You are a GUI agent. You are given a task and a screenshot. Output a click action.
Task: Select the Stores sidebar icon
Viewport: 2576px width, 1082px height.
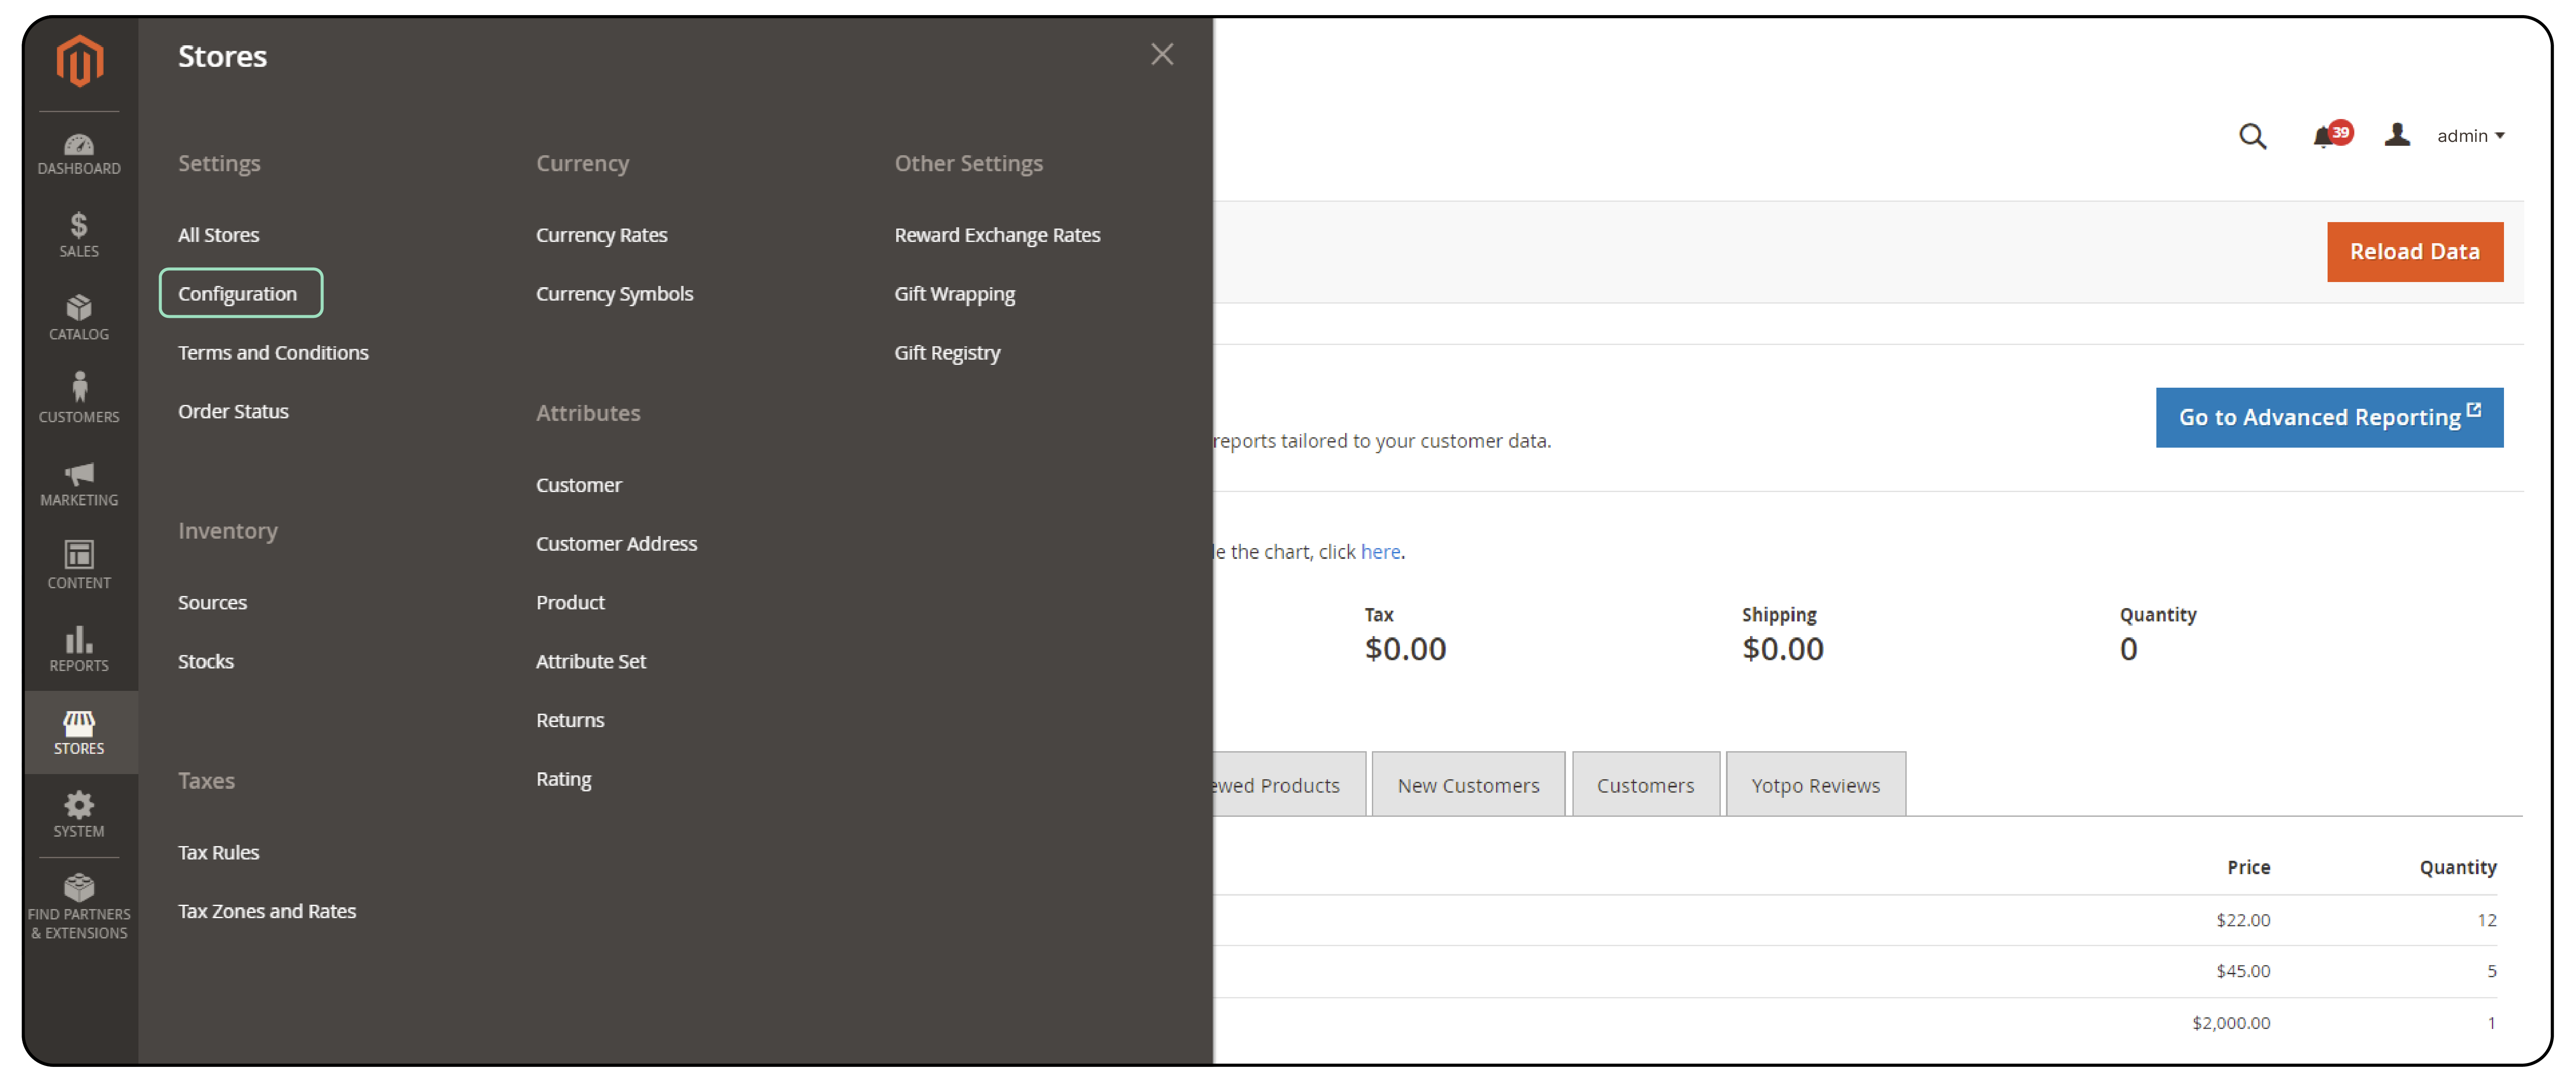79,732
